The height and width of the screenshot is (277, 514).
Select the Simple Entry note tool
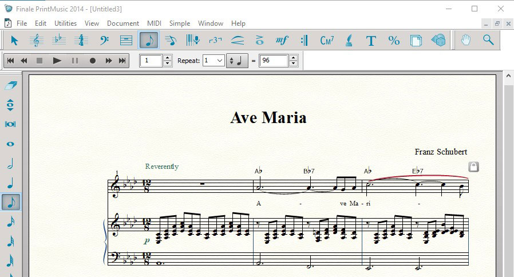click(149, 40)
